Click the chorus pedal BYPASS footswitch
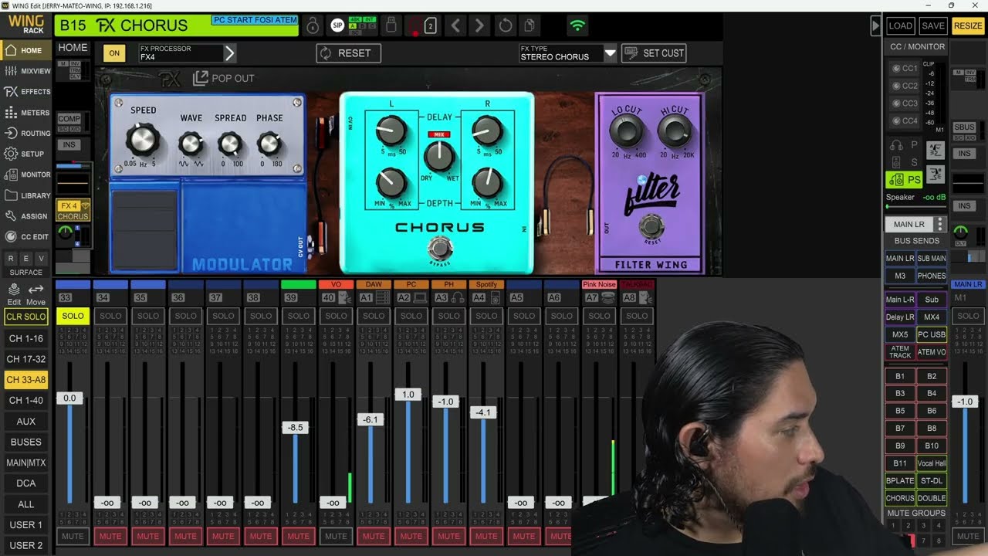Viewport: 988px width, 556px height. (x=440, y=249)
